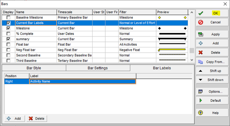Open bar chart Options
Image resolution: width=230 pixels, height=126 pixels.
(212, 91)
